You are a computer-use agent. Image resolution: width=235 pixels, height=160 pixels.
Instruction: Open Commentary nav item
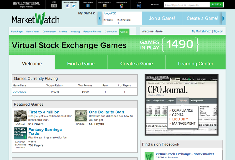point(49,32)
